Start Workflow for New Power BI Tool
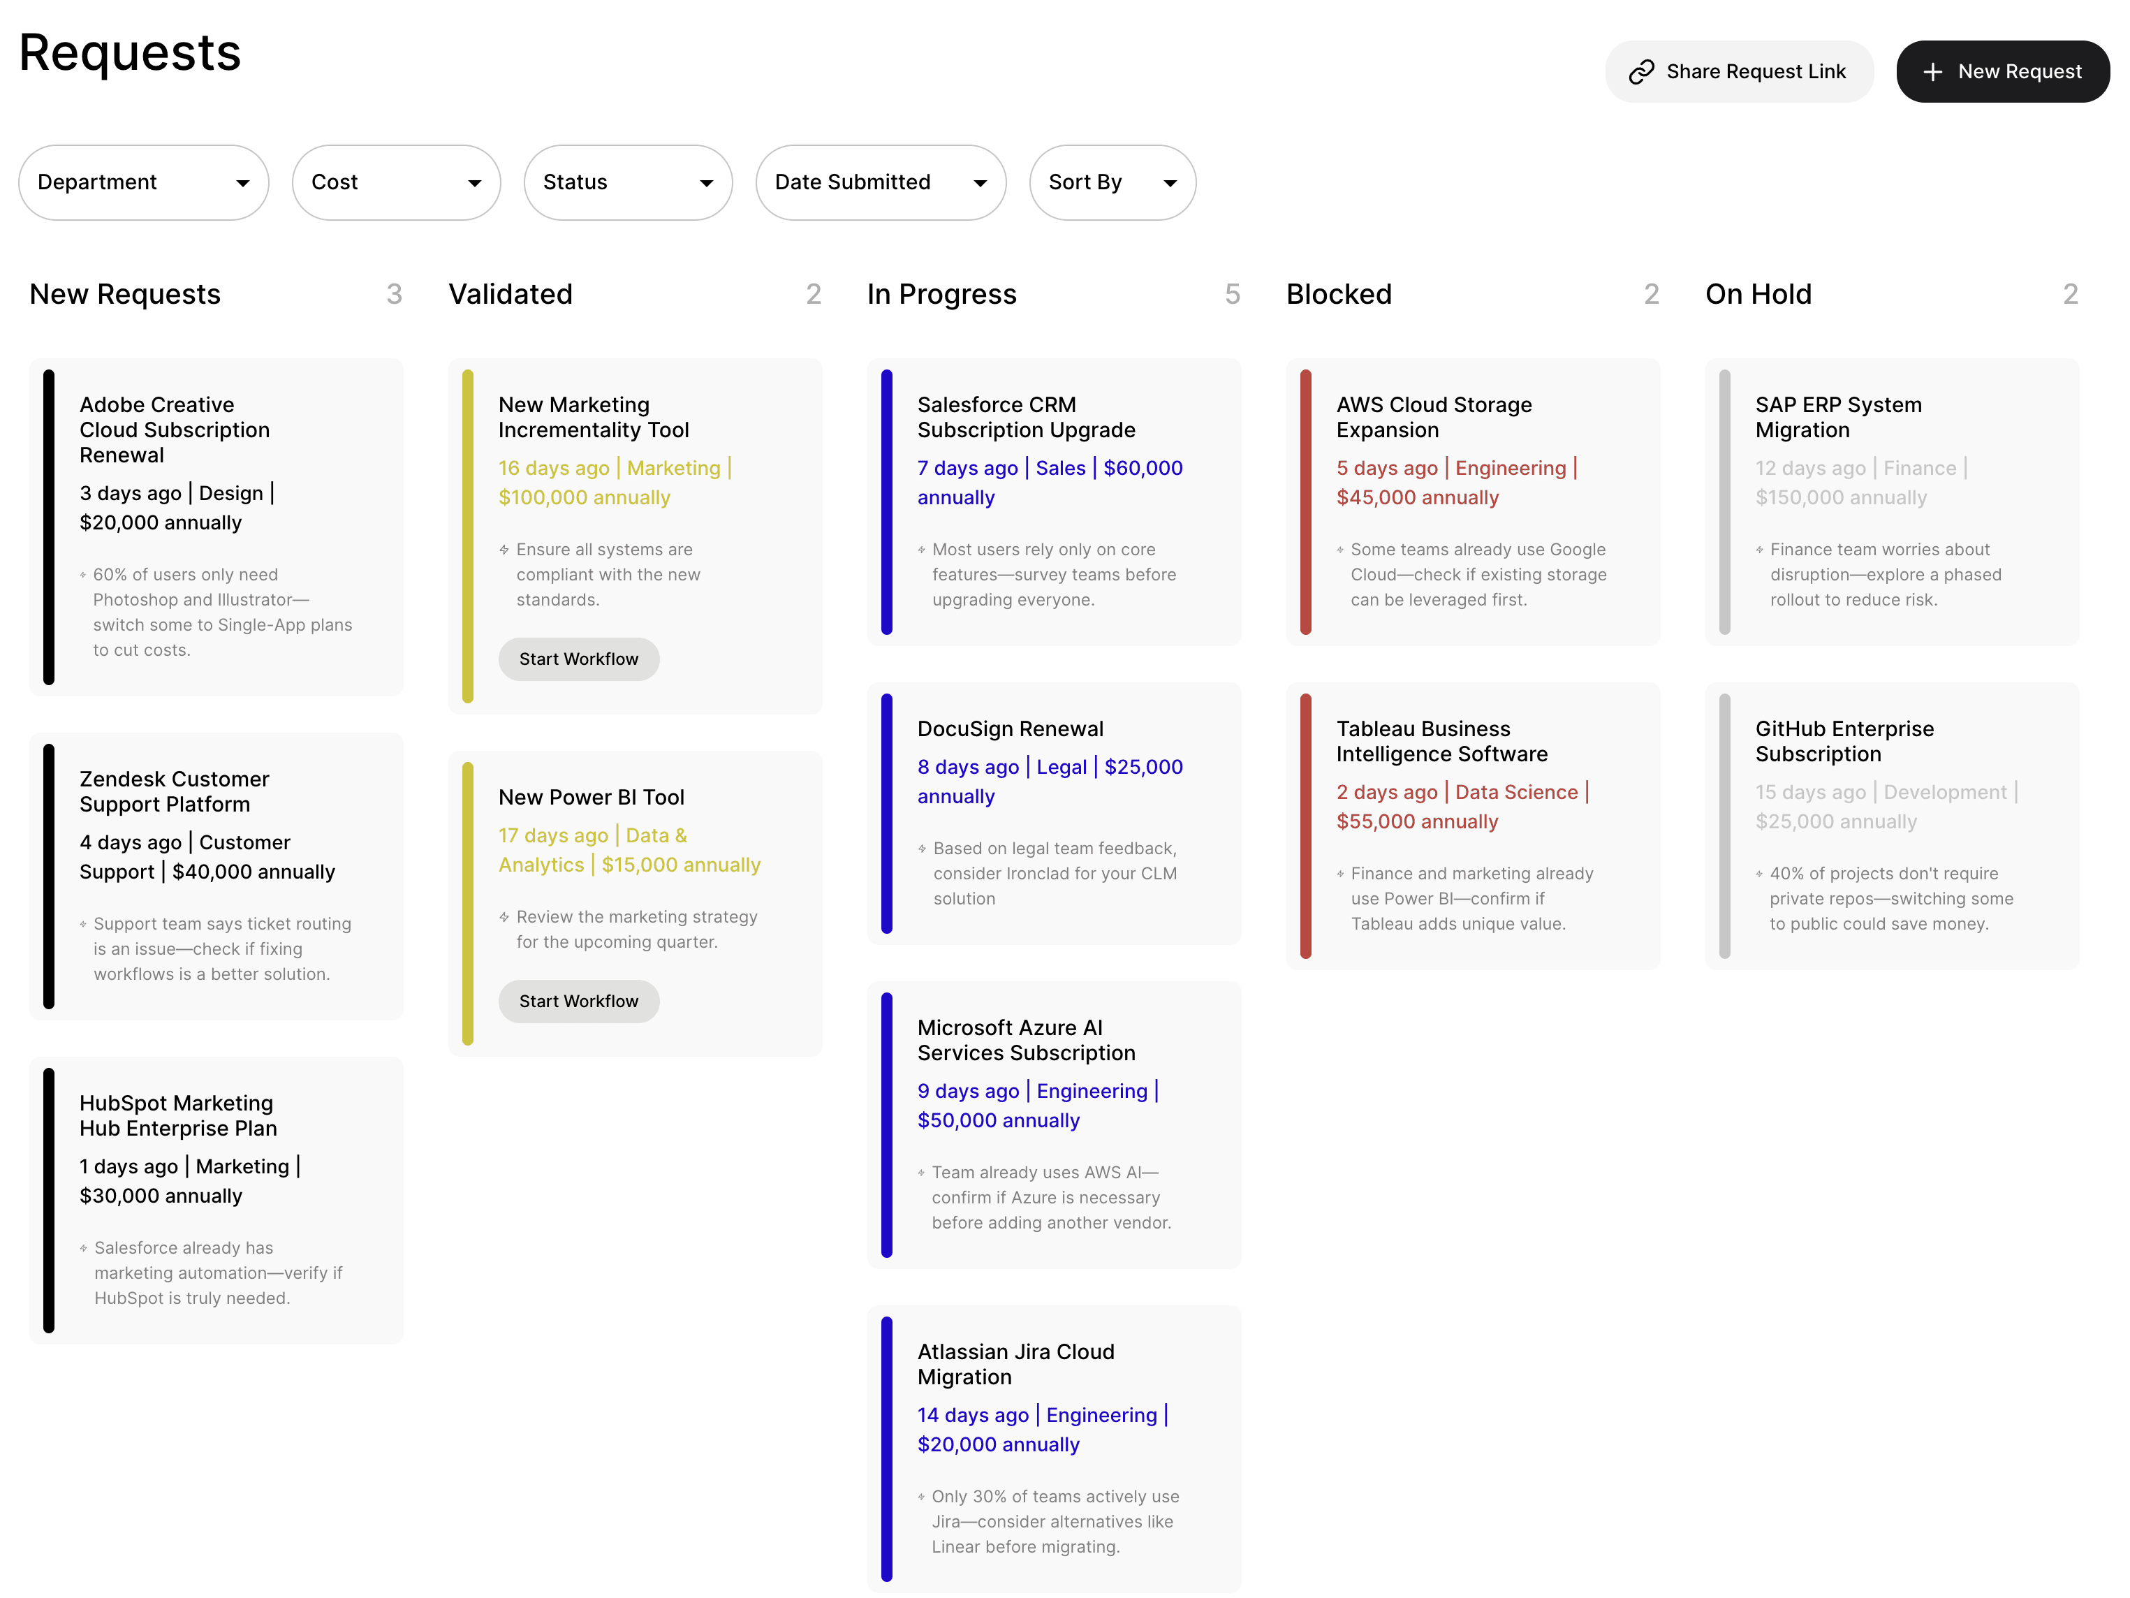Image resolution: width=2130 pixels, height=1598 pixels. 579,1002
